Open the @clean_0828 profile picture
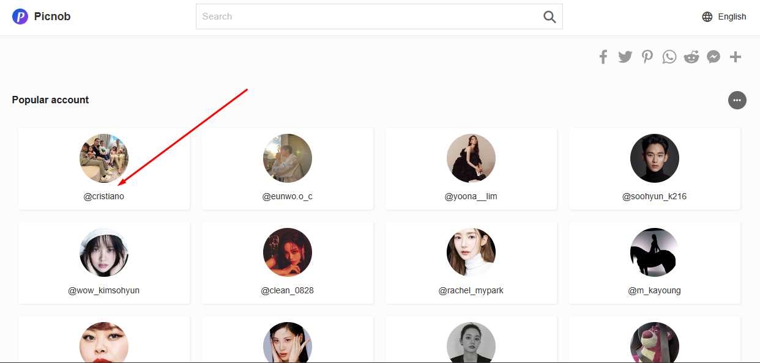The width and height of the screenshot is (760, 363). 288,252
